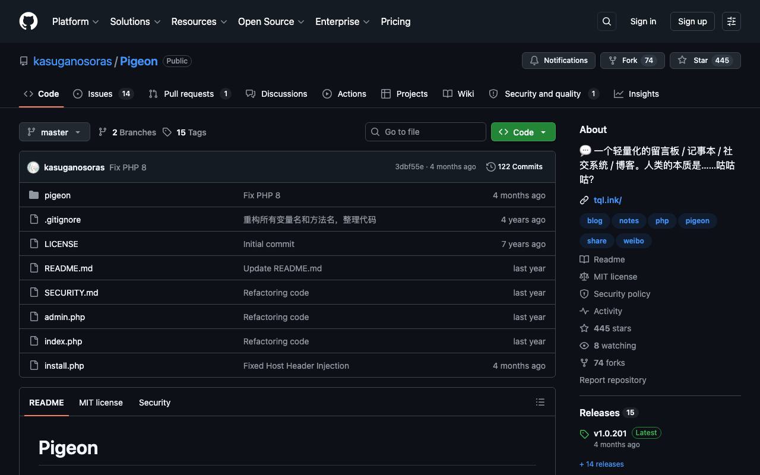
Task: Click the + 14 releases link
Action: pyautogui.click(x=601, y=464)
